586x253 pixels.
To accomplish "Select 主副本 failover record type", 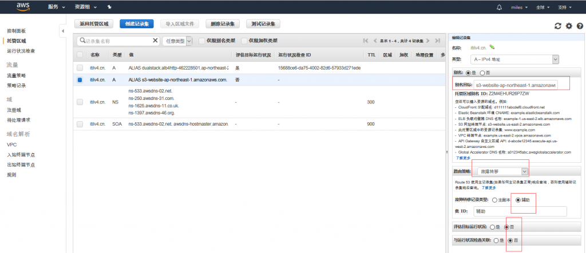I will 495,200.
